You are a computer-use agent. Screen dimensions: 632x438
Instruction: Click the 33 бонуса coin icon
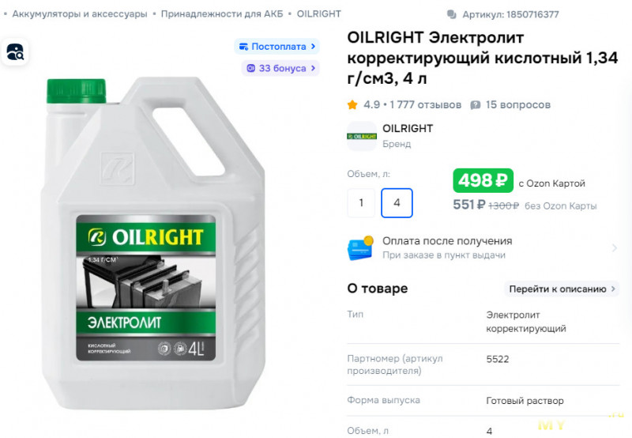[250, 68]
